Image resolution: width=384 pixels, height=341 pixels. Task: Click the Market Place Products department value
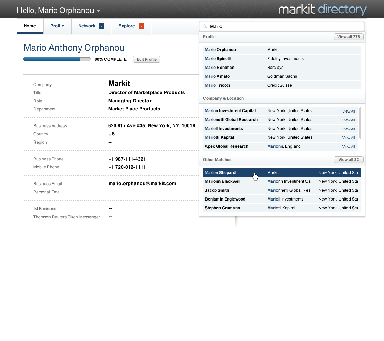[134, 109]
